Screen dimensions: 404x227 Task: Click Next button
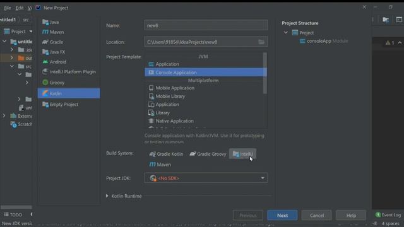282,216
